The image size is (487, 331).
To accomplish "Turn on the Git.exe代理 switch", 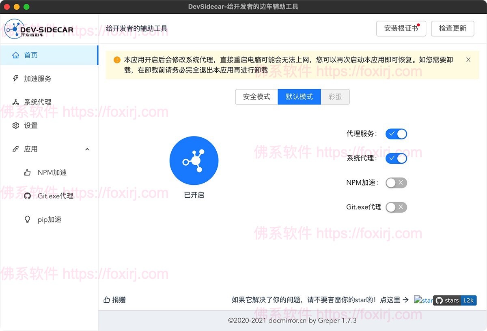I will [x=396, y=207].
